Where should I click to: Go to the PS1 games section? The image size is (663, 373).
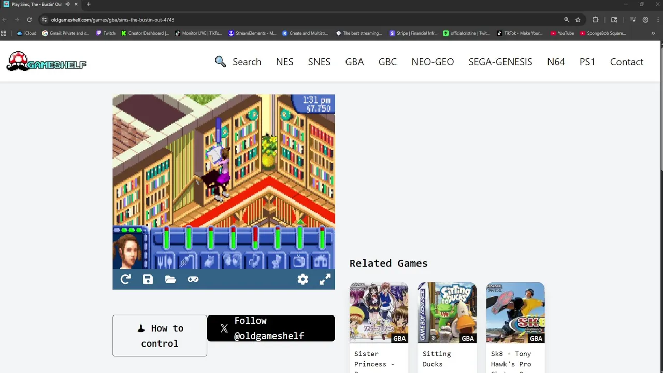(x=587, y=62)
